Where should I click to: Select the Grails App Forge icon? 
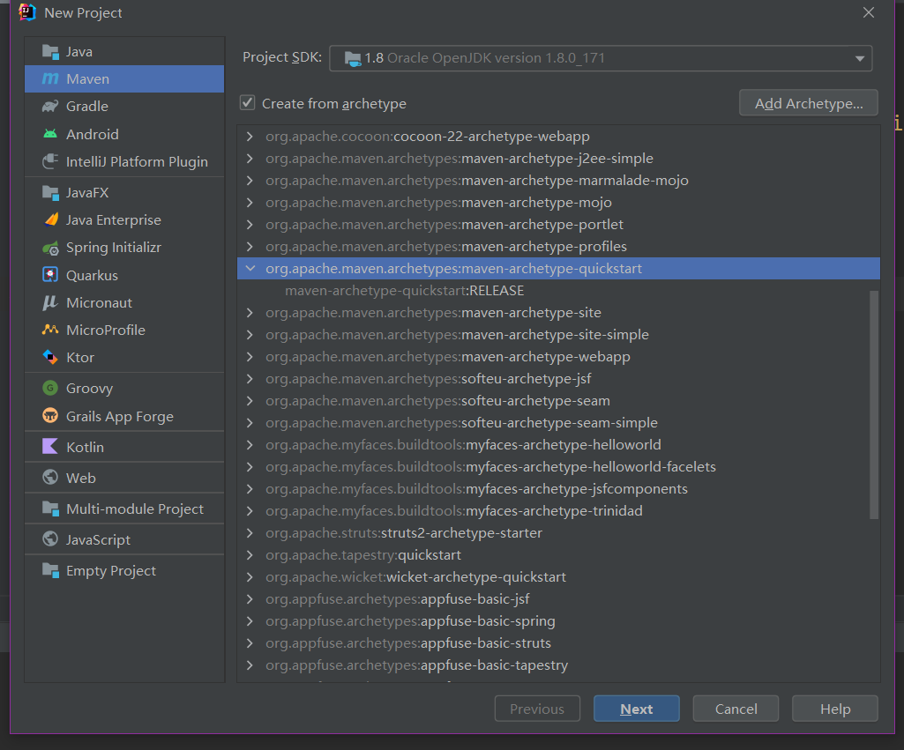(50, 416)
